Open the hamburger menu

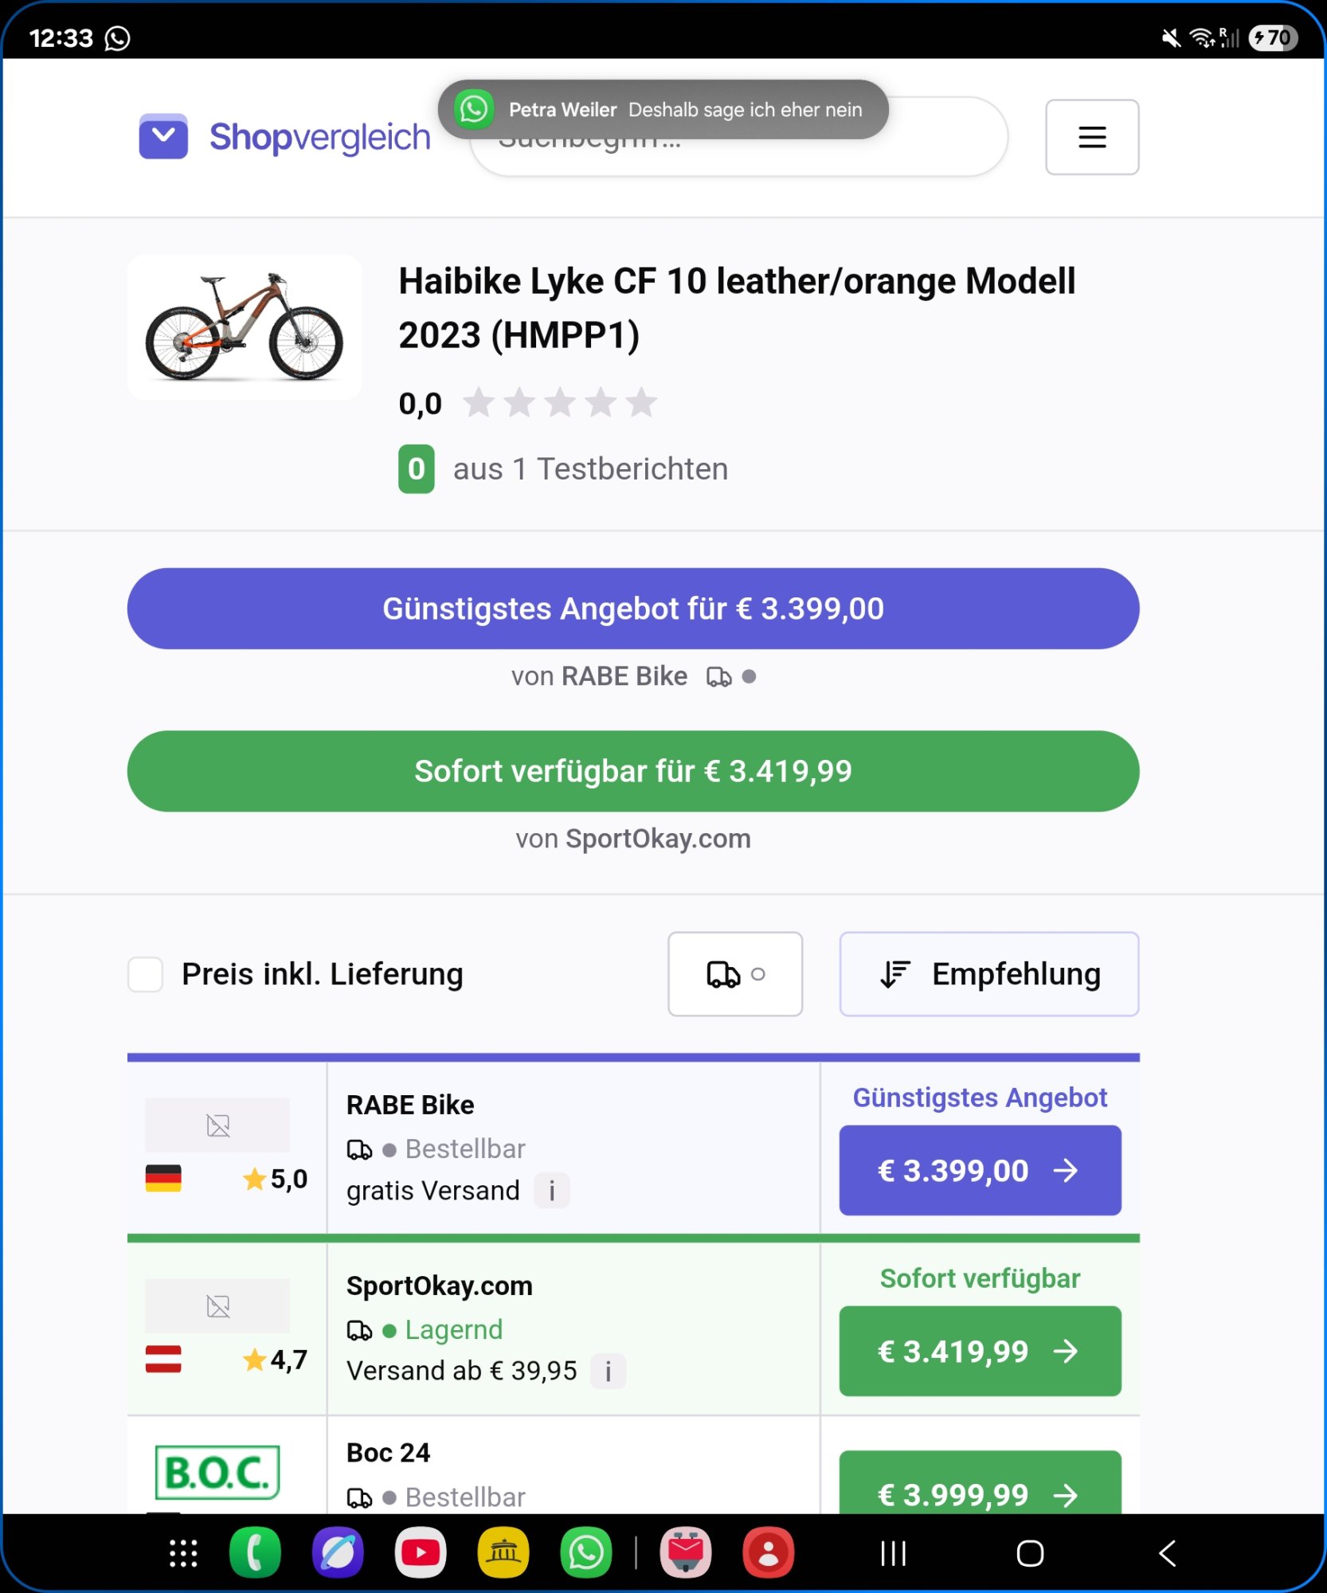point(1091,137)
